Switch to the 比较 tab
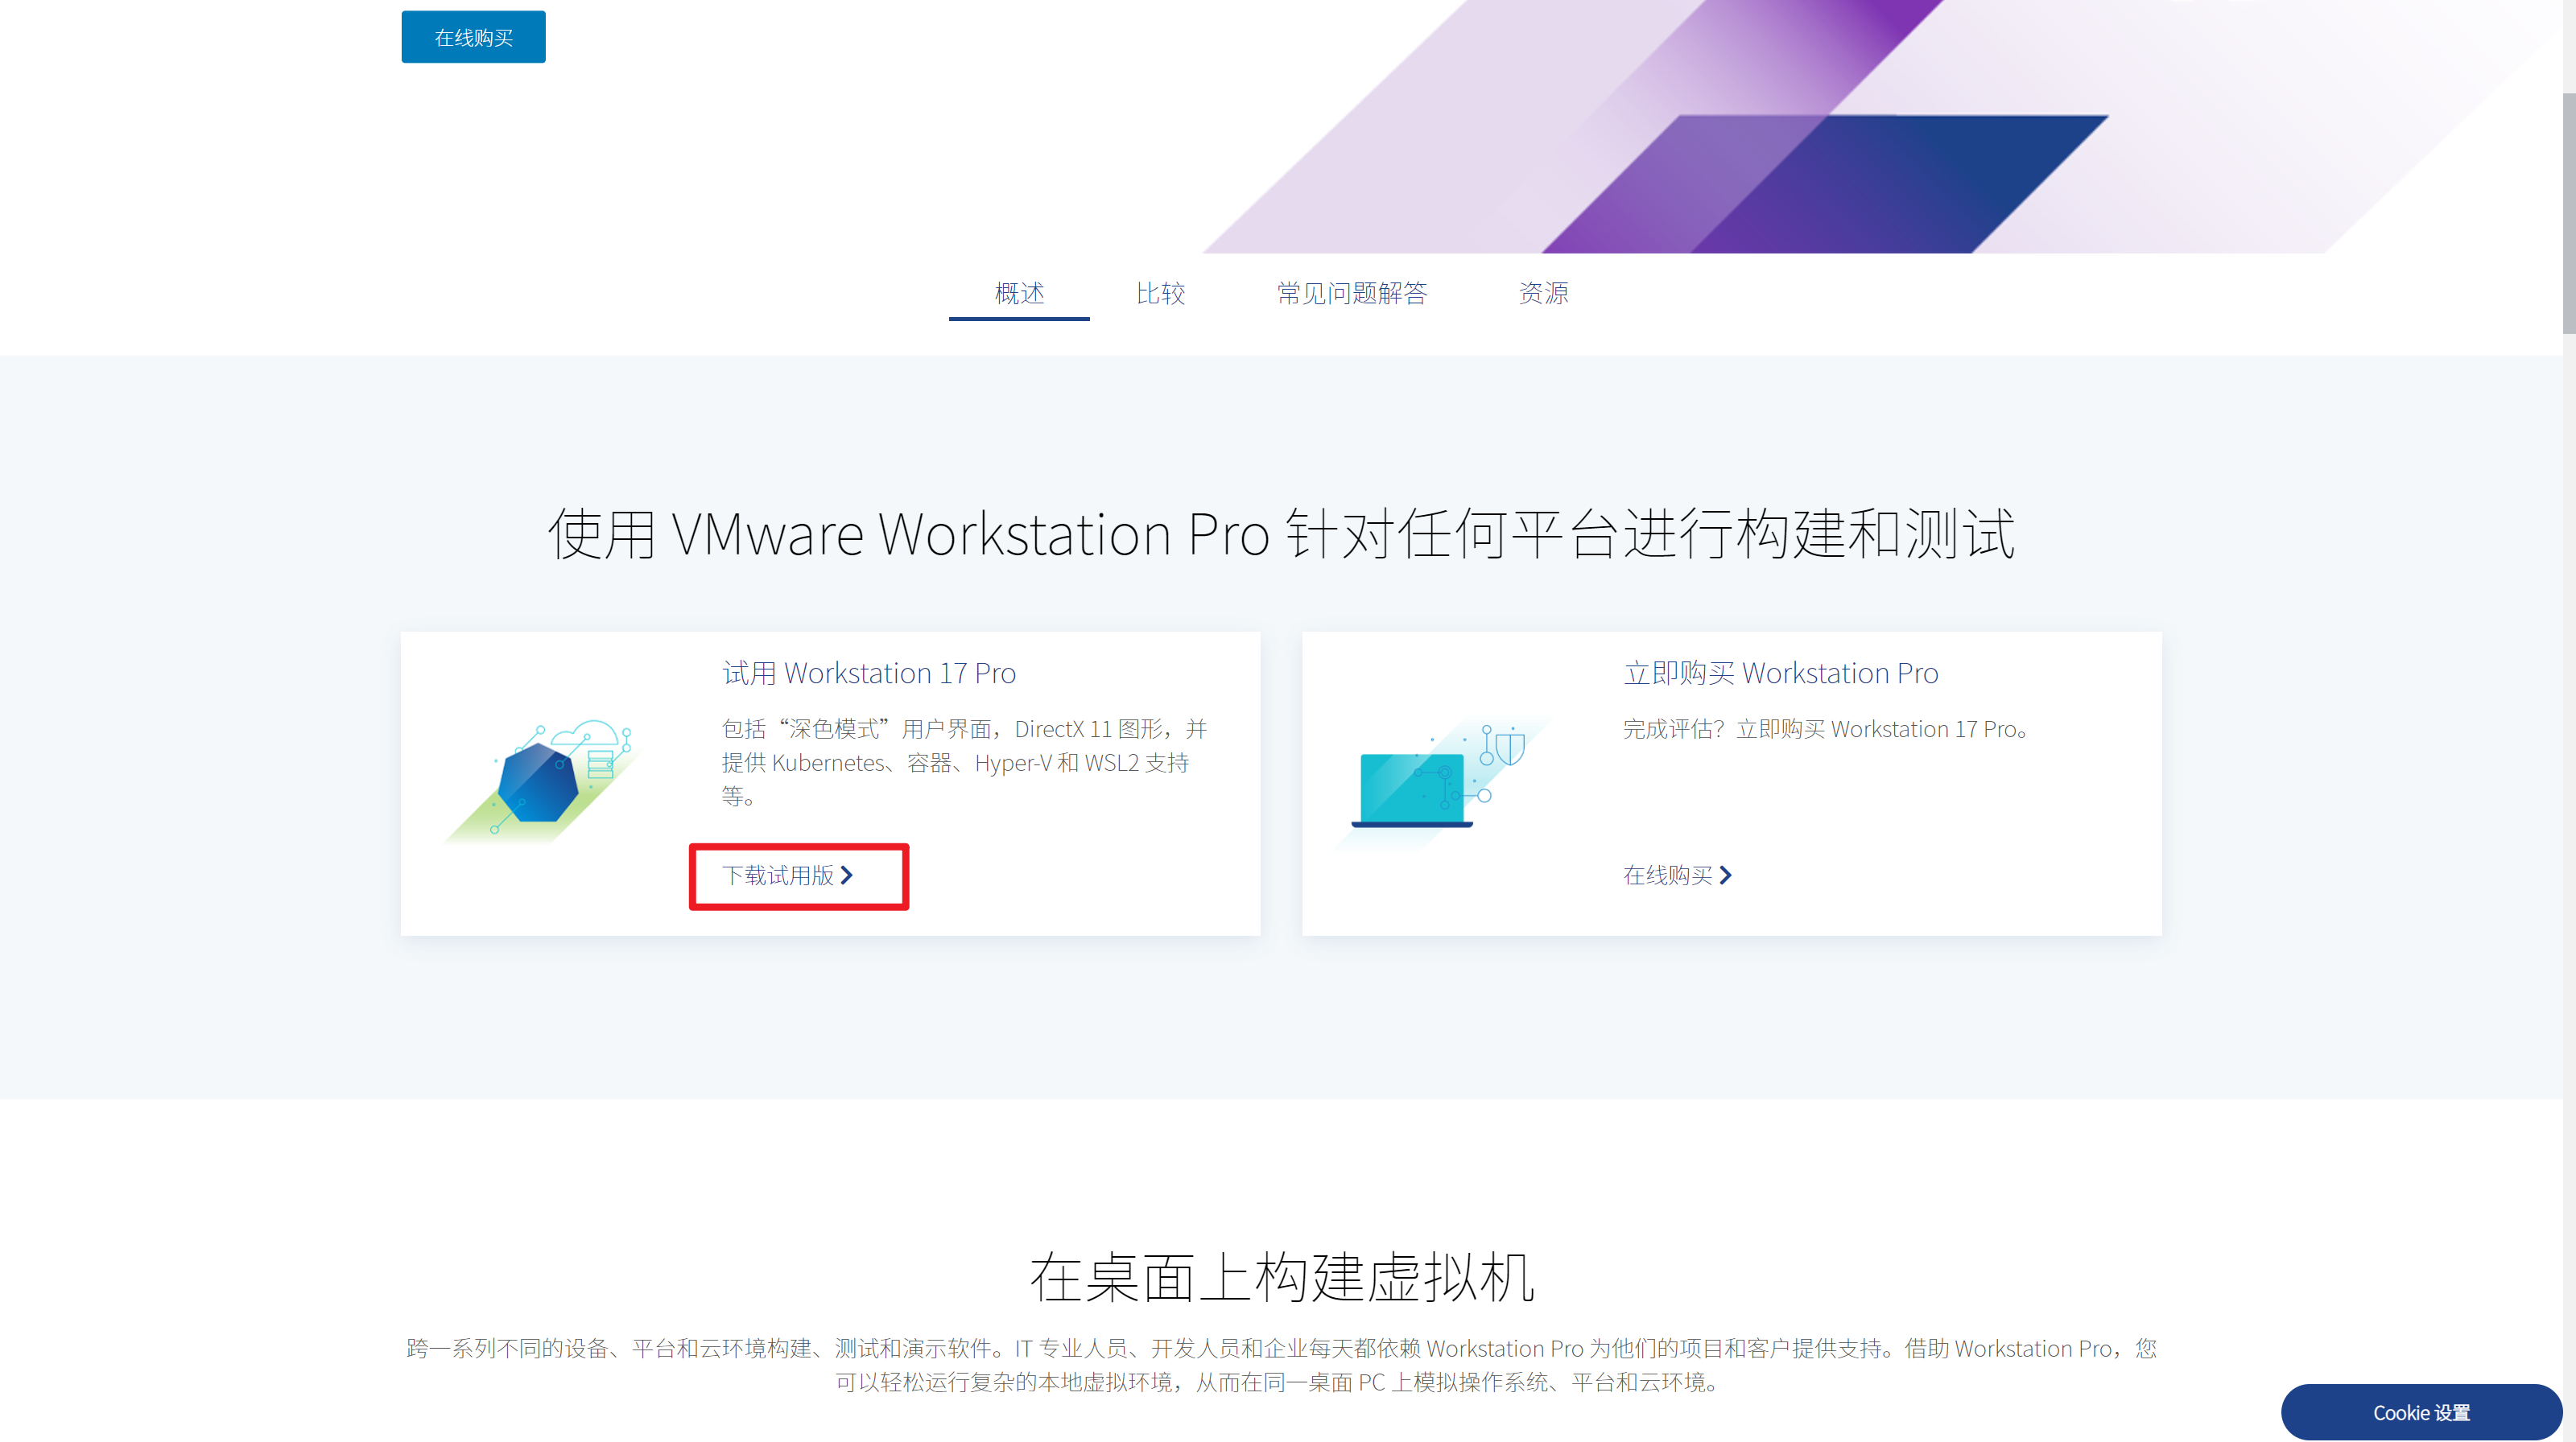Viewport: 2576px width, 1442px height. [x=1161, y=293]
